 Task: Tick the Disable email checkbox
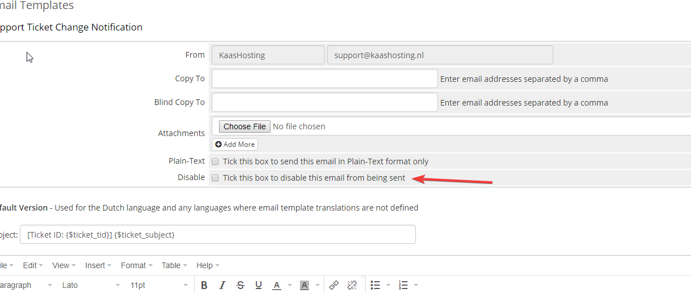pos(215,178)
